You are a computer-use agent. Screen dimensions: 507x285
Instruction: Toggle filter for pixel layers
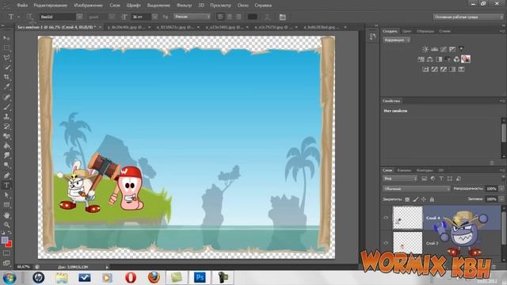pyautogui.click(x=425, y=178)
